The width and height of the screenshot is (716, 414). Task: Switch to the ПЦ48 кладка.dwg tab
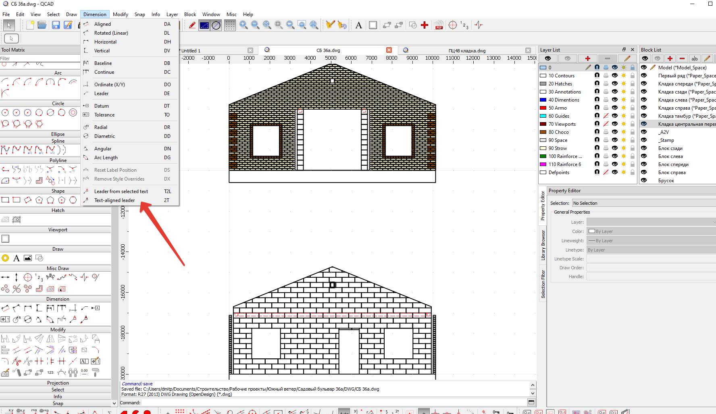pos(467,50)
